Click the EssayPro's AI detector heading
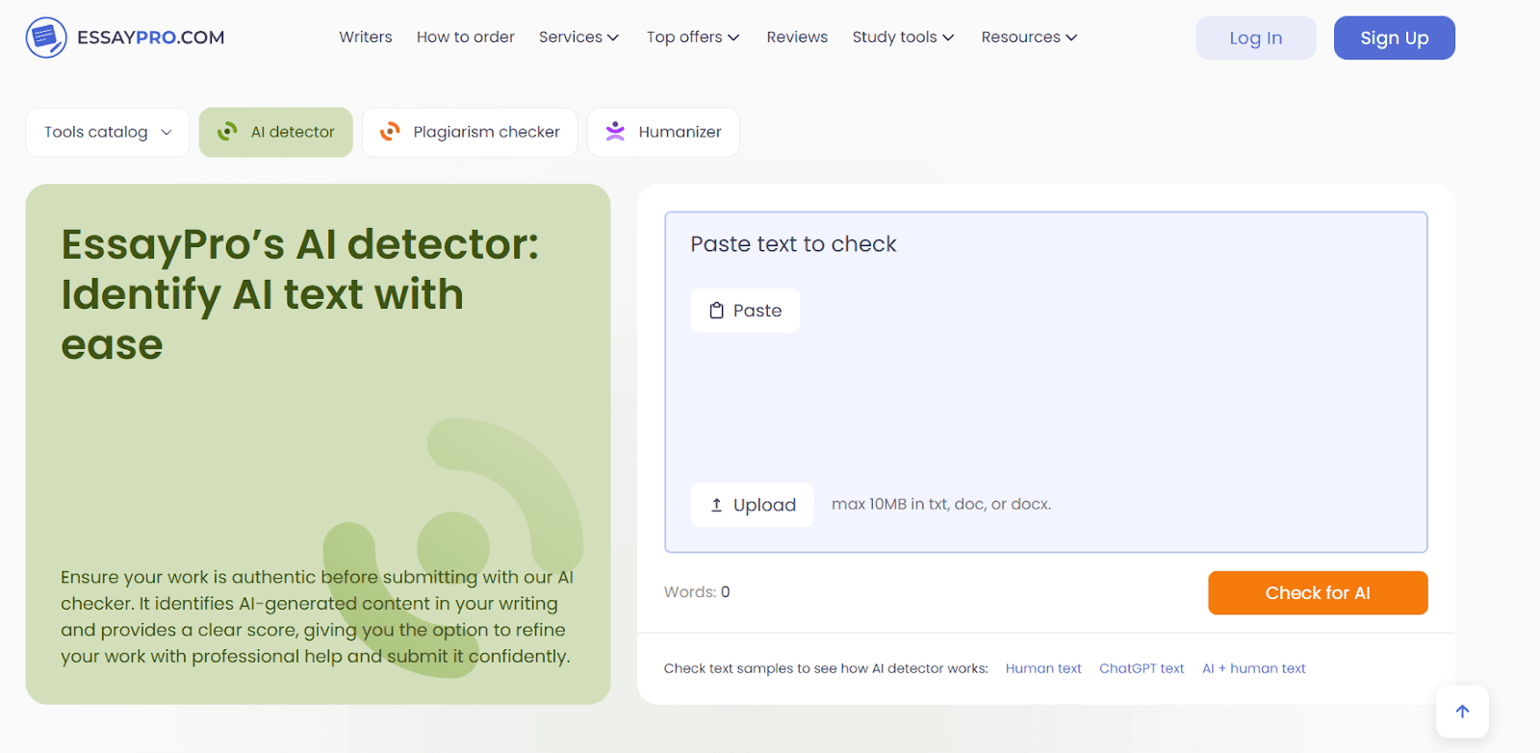 300,294
